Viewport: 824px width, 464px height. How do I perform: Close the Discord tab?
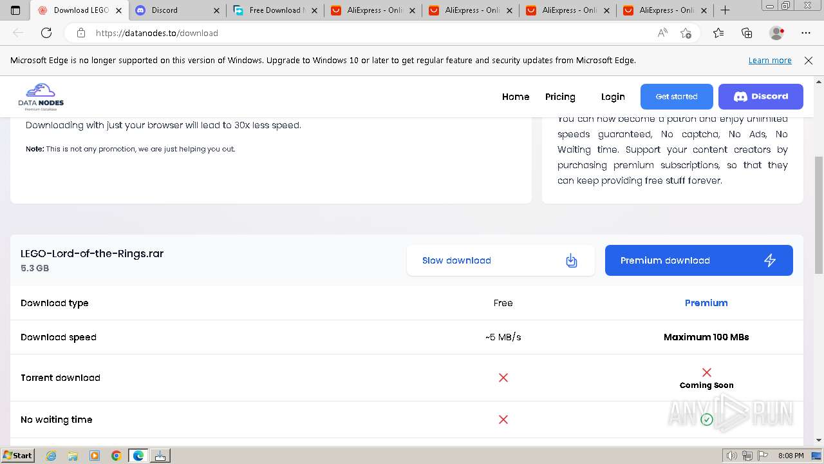pos(216,10)
